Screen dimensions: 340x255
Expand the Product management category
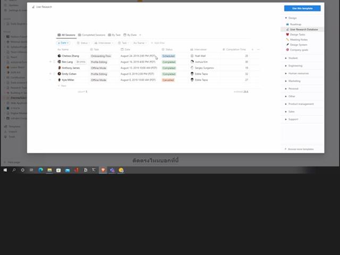[x=286, y=104]
